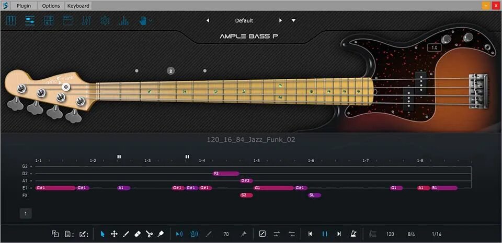Image resolution: width=502 pixels, height=243 pixels.
Task: Select the S2 event on FX row
Action: tap(246, 195)
